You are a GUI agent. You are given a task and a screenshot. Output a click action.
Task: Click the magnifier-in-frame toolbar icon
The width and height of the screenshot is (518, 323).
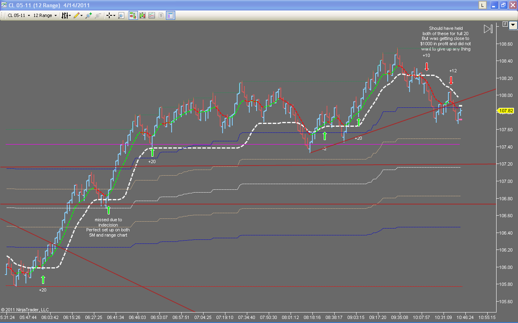pyautogui.click(x=121, y=15)
